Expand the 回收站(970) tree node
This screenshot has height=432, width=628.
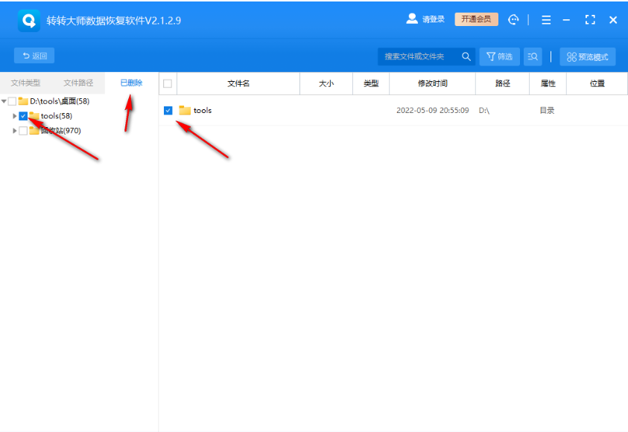click(15, 131)
